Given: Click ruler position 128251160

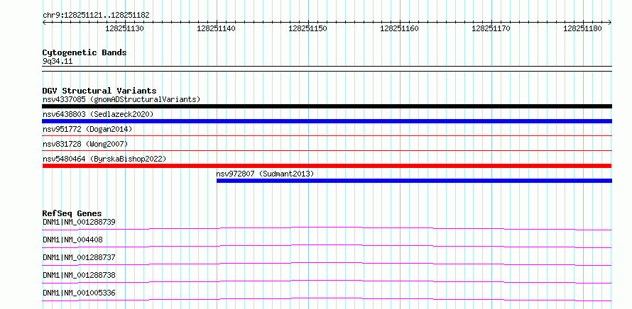Looking at the screenshot, I should (399, 28).
